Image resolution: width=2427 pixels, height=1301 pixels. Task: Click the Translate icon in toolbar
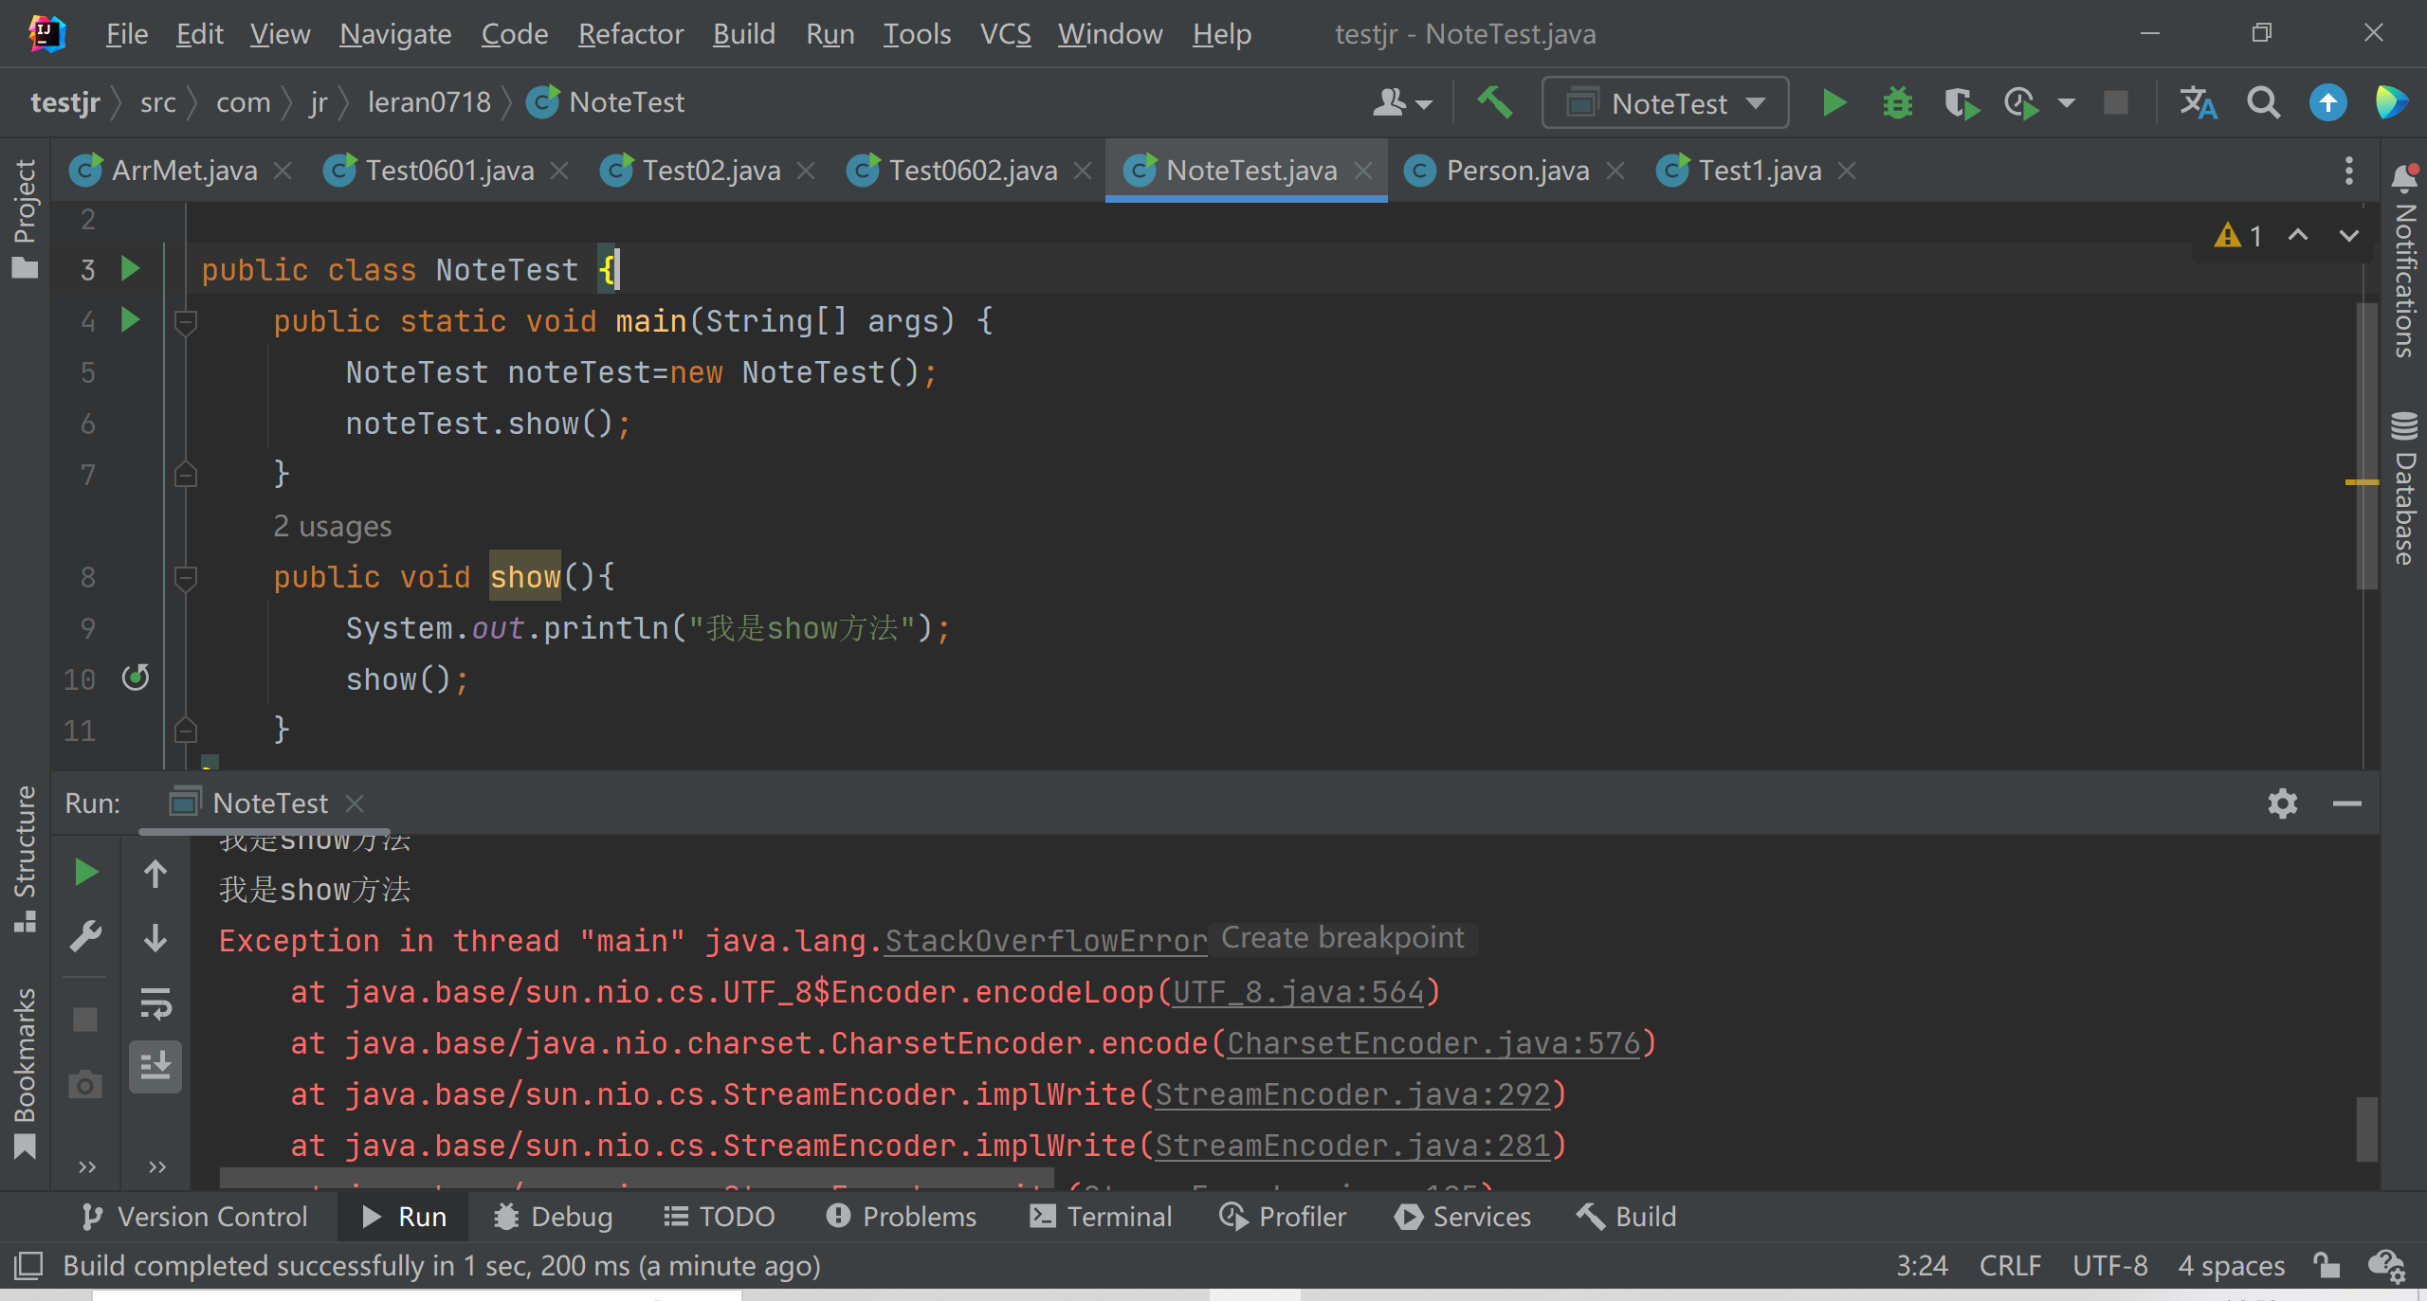2199,102
